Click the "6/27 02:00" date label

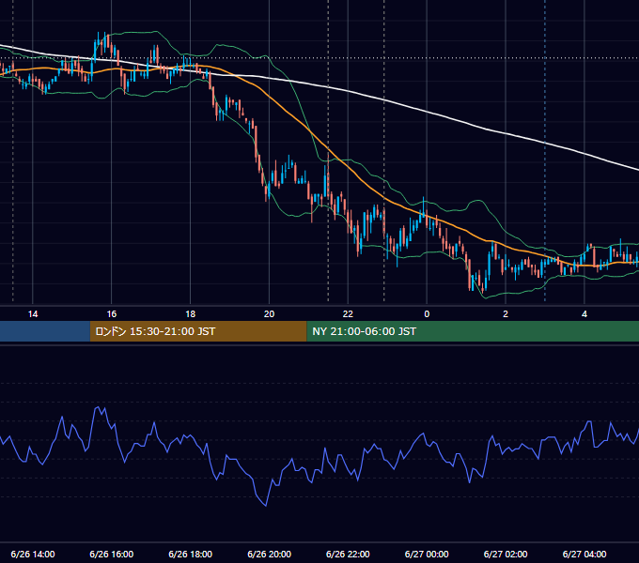pyautogui.click(x=506, y=554)
